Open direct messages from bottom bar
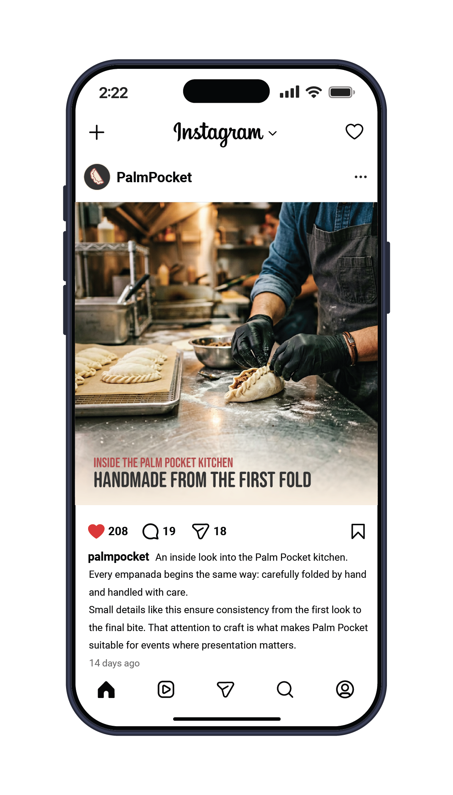 pos(225,689)
